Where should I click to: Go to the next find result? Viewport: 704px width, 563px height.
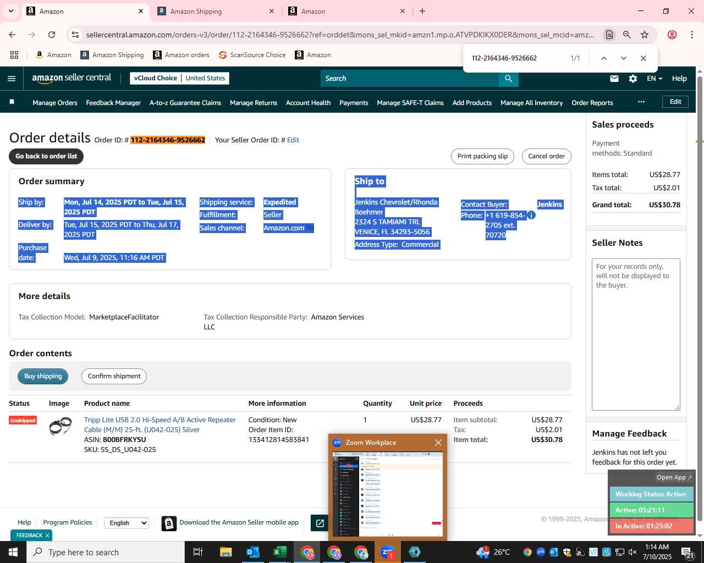tap(624, 58)
